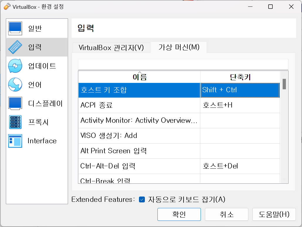Close the 환경 설정 window
This screenshot has width=302, height=227.
(x=291, y=6)
